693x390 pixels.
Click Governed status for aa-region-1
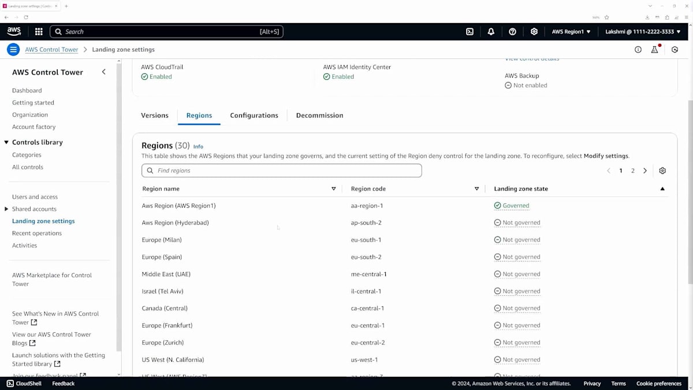pos(512,206)
